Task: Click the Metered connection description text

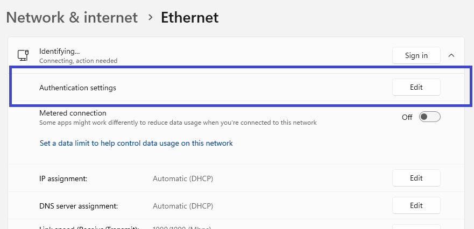Action: [178, 123]
